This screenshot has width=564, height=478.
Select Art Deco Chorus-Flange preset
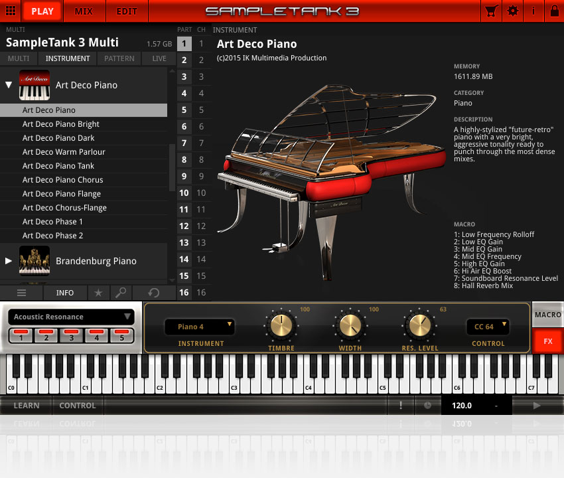pyautogui.click(x=84, y=208)
